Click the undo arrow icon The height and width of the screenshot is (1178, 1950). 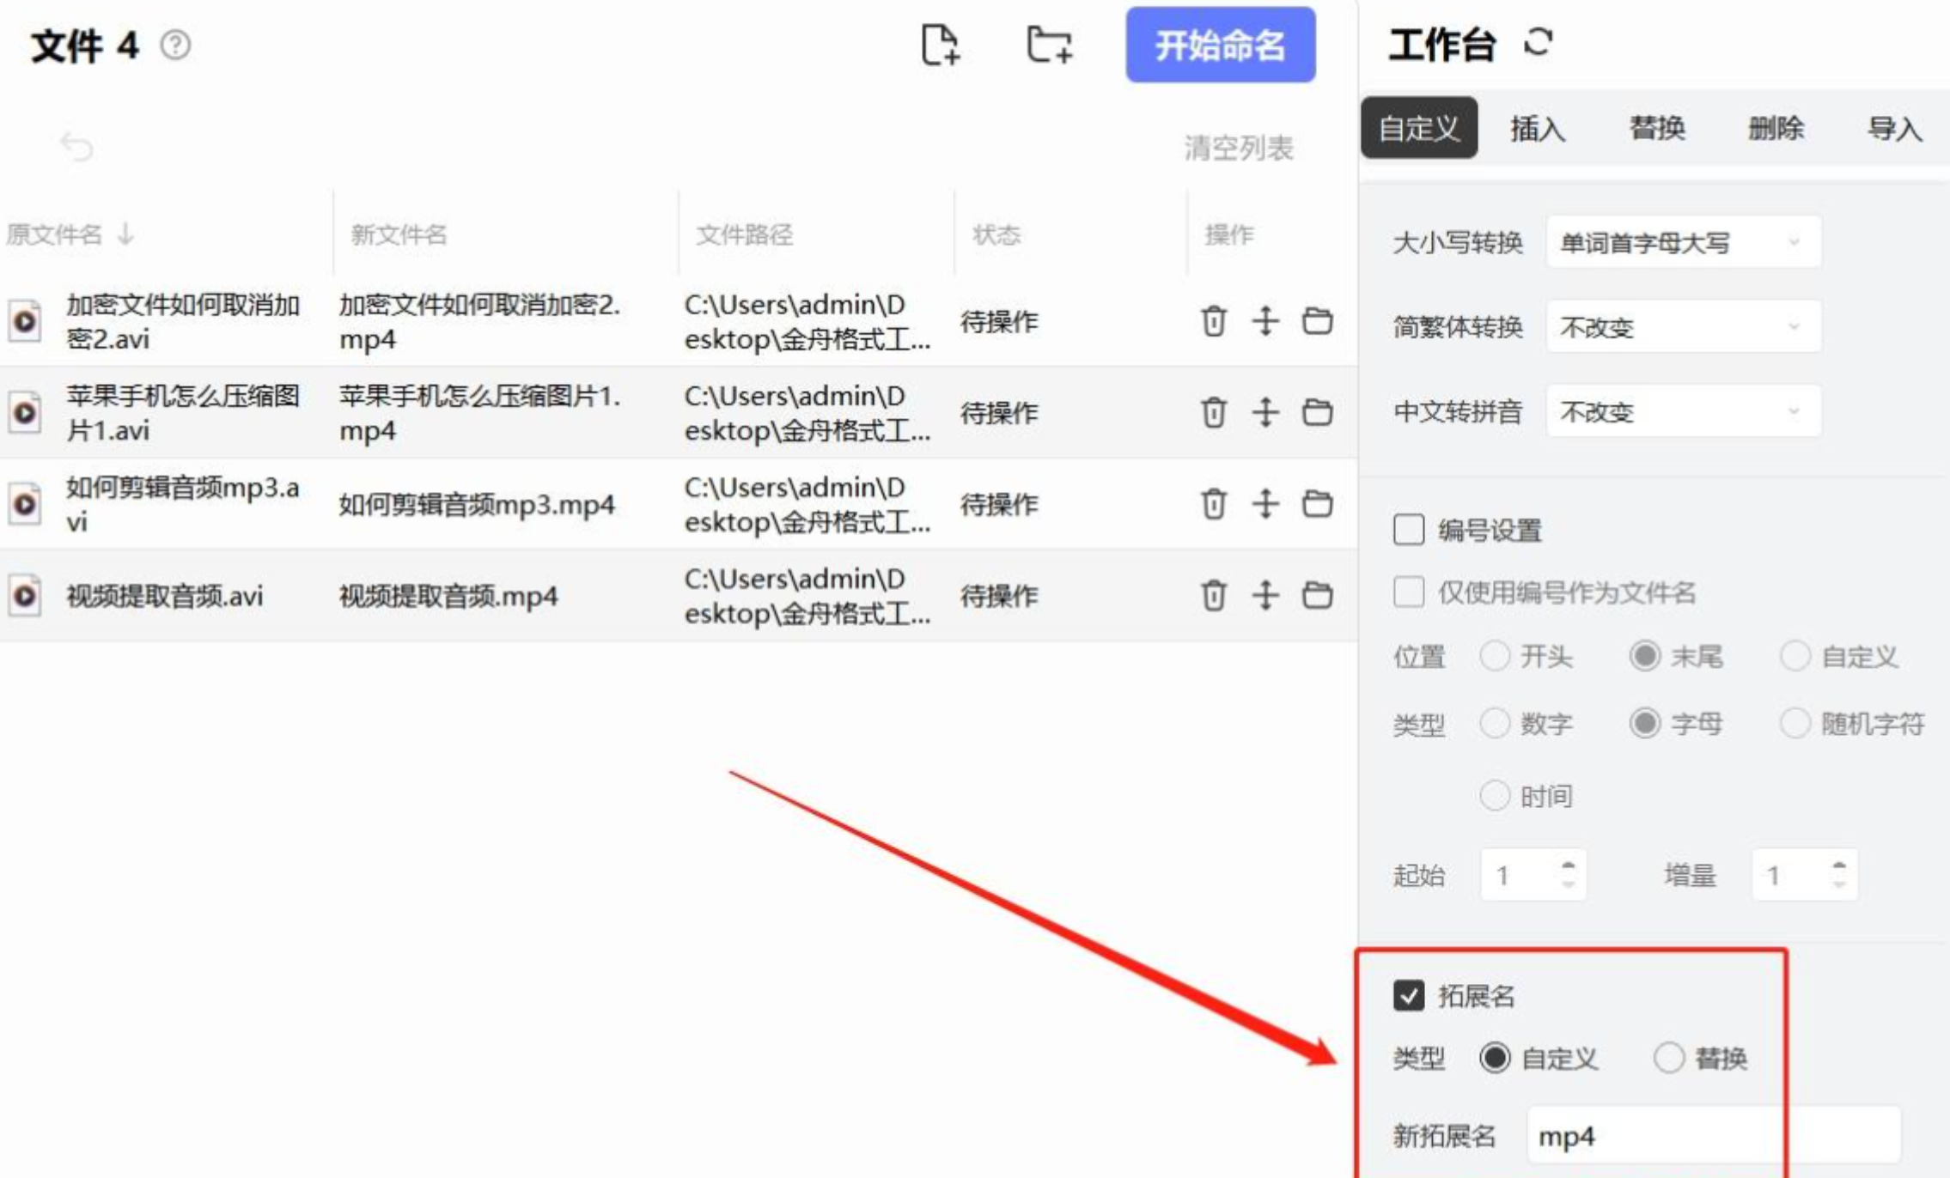pos(76,147)
